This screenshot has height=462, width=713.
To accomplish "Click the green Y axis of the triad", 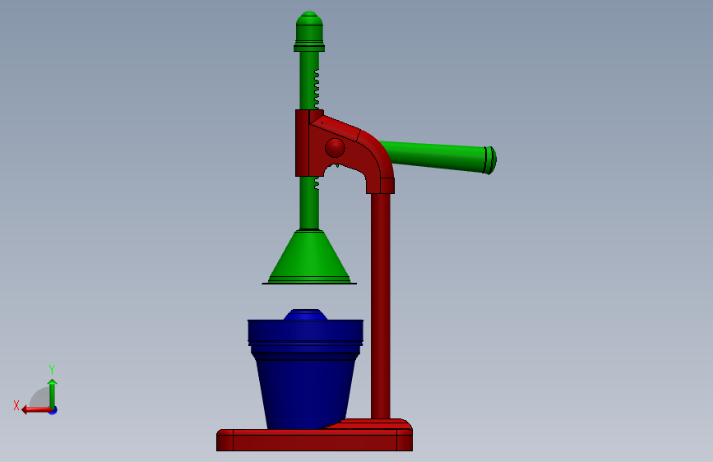I will point(53,393).
